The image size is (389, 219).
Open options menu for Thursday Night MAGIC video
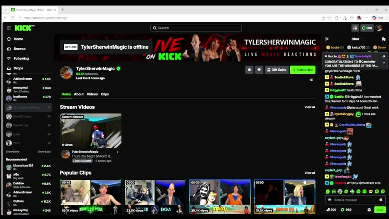click(x=117, y=152)
